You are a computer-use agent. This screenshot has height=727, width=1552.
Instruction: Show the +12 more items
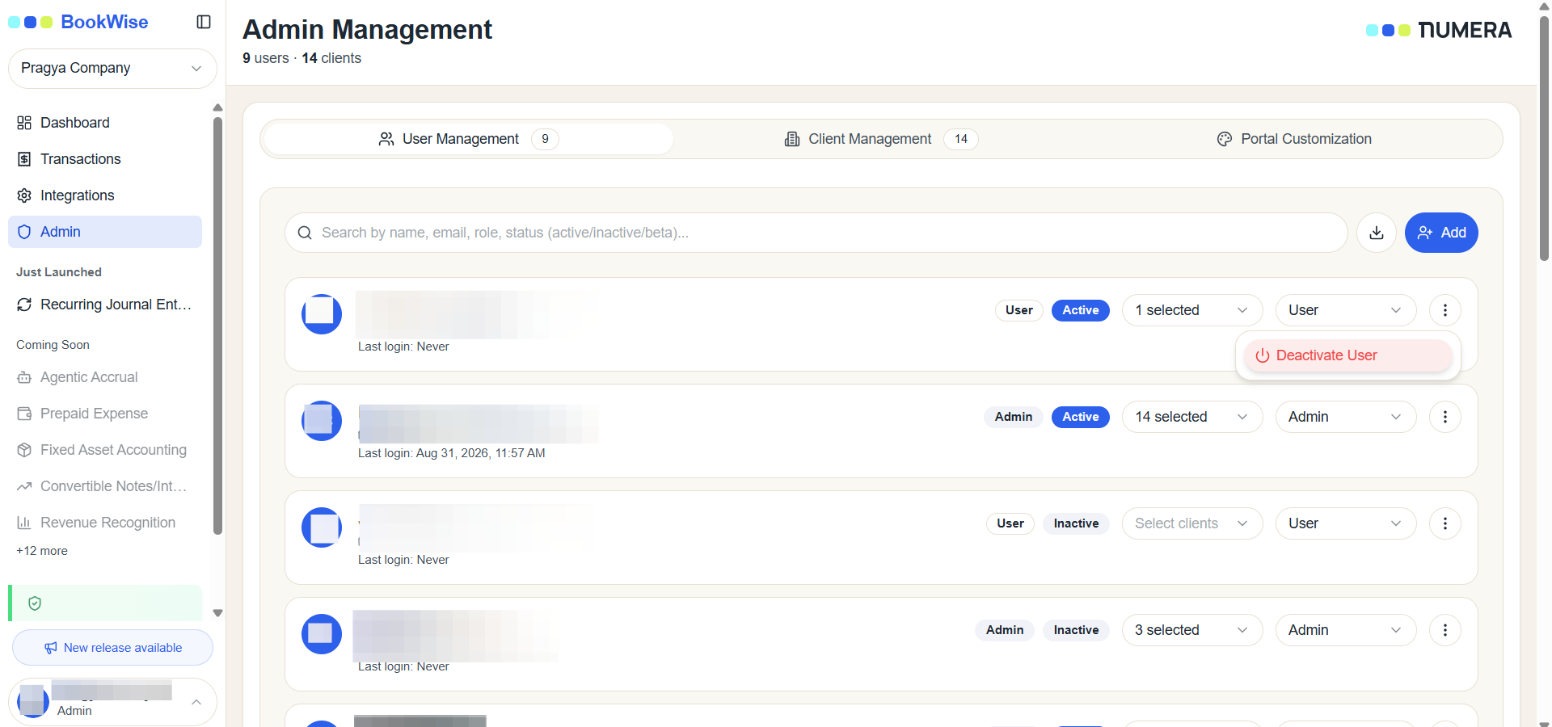[42, 551]
